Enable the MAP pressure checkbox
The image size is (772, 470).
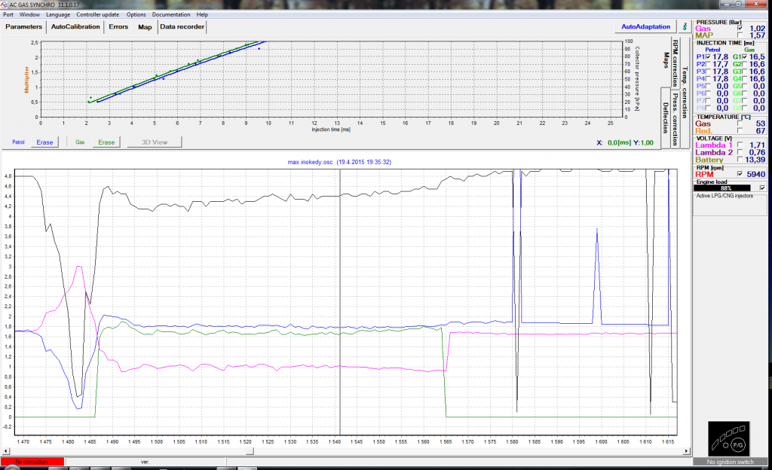[740, 35]
